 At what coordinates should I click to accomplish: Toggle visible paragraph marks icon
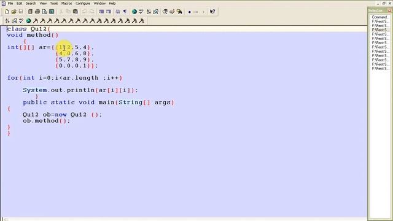coord(125,12)
